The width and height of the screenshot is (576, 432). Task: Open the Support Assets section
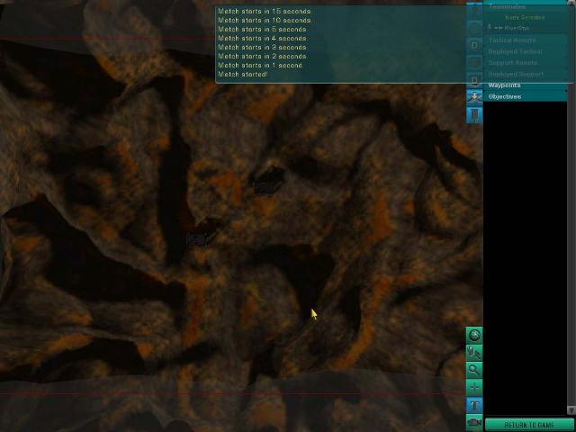click(x=525, y=63)
